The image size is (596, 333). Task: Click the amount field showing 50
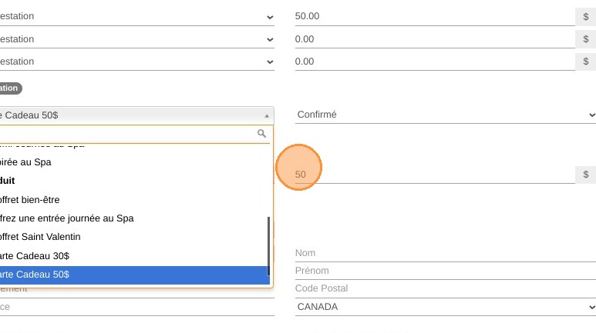(435, 175)
